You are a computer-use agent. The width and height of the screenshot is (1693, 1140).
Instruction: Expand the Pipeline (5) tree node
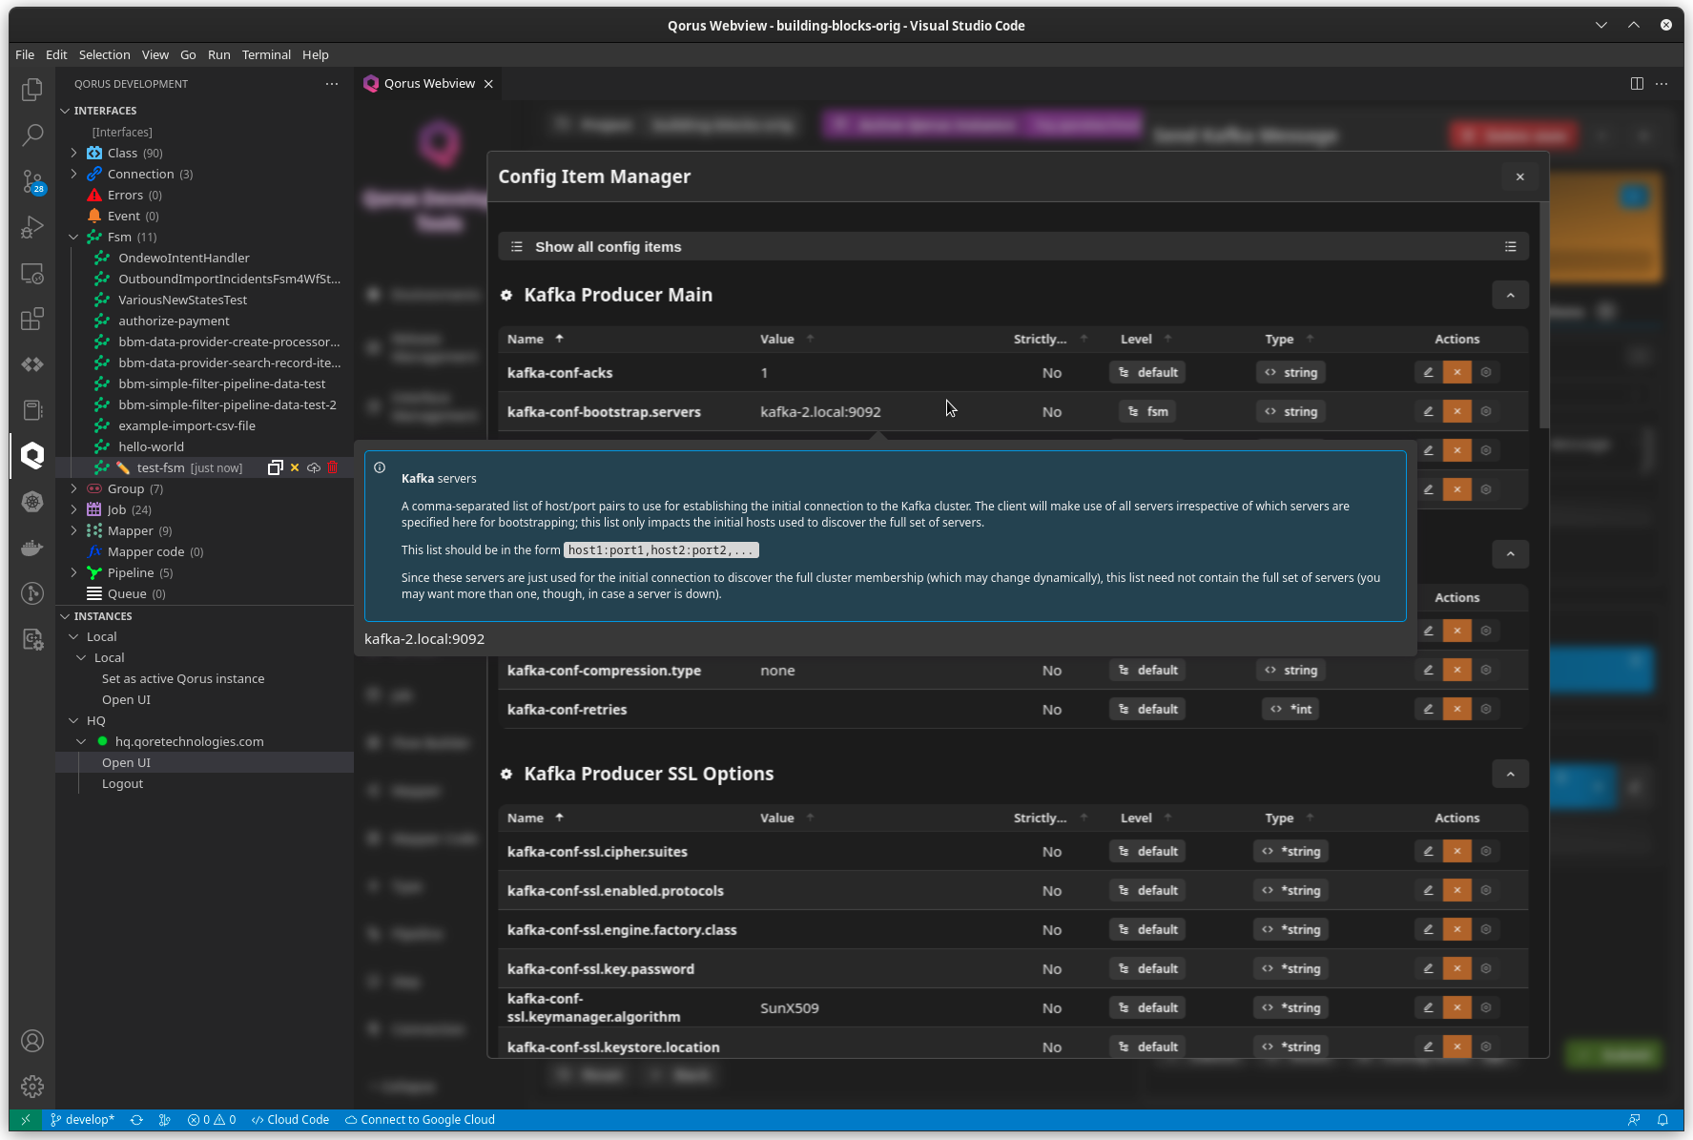click(x=73, y=572)
